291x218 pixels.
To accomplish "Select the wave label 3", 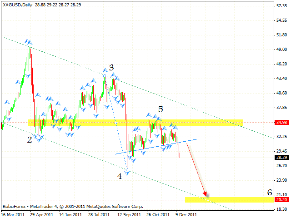I will coord(111,68).
